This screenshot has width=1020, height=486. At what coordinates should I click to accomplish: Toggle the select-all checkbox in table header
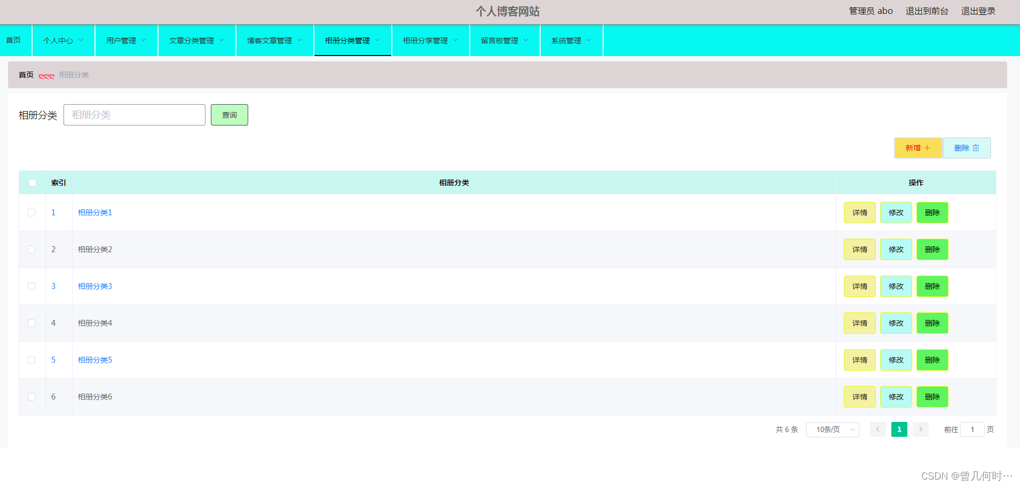(33, 183)
